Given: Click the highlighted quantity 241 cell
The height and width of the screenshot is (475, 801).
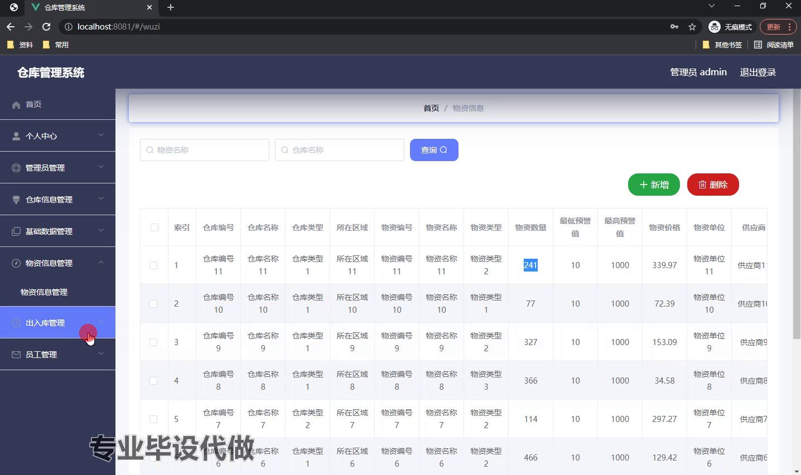Looking at the screenshot, I should [x=530, y=265].
